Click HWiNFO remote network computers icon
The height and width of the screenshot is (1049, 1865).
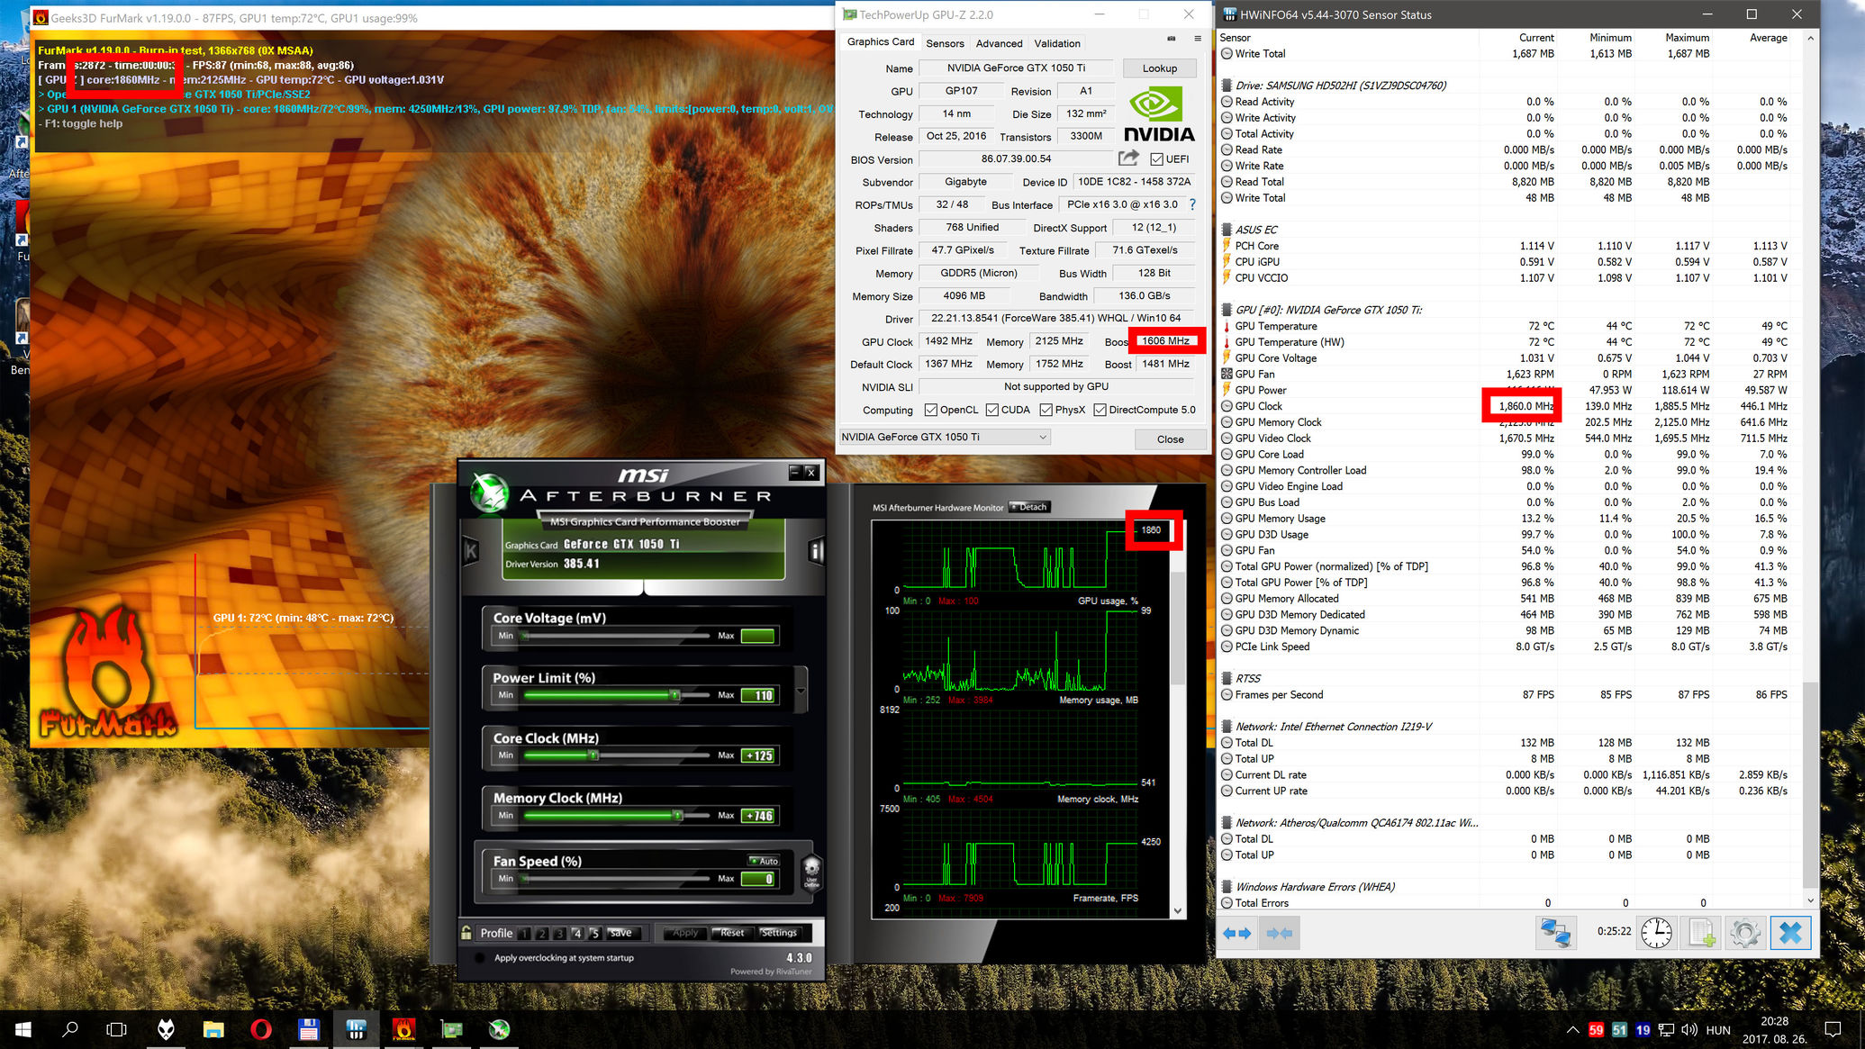pos(1556,933)
